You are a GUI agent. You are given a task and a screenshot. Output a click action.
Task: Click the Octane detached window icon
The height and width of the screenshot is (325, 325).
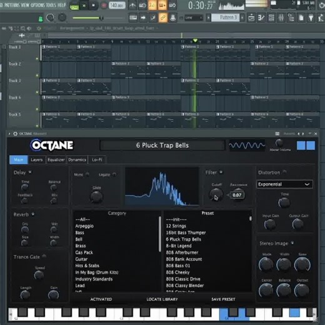(x=277, y=134)
